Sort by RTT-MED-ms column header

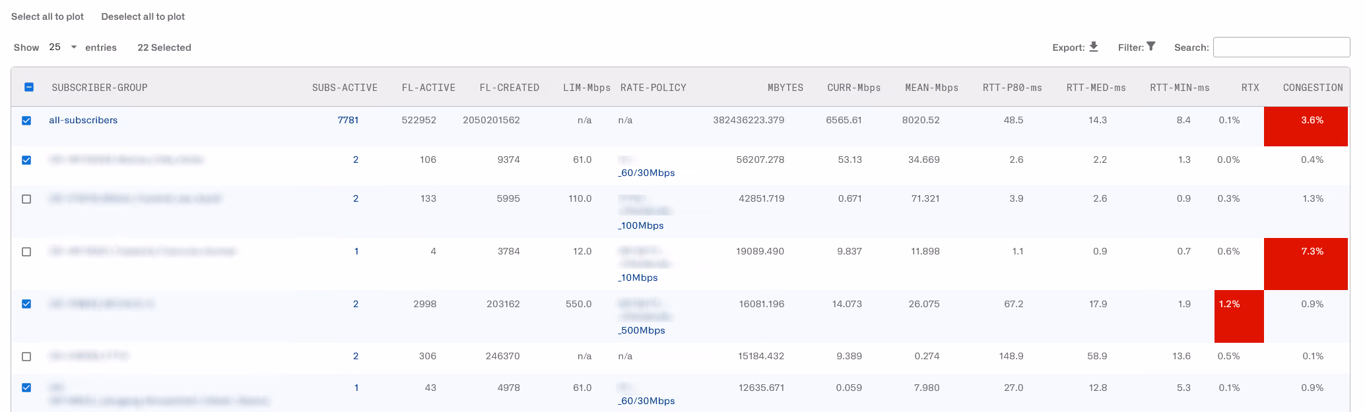click(x=1096, y=88)
